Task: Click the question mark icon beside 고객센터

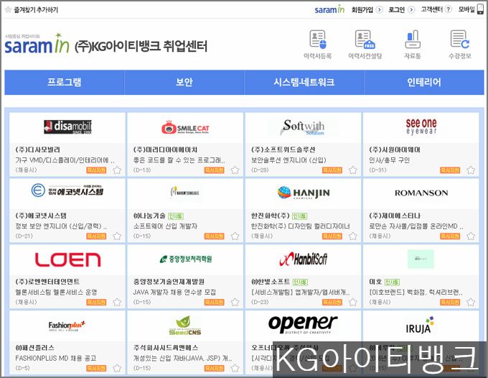Action: point(448,9)
